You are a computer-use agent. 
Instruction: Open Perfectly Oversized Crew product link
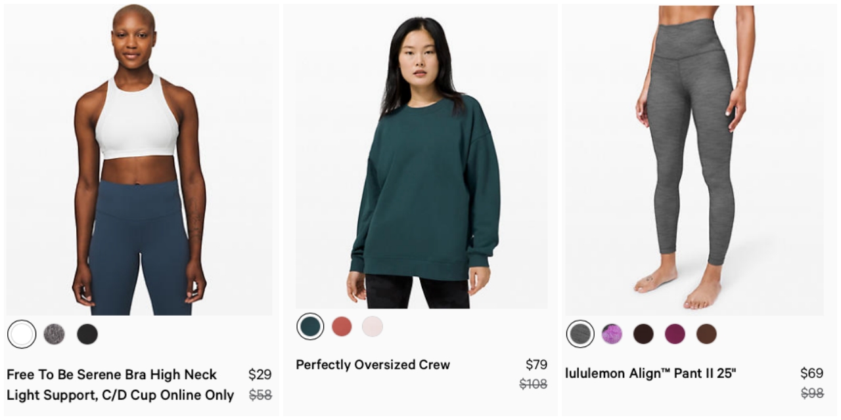373,365
